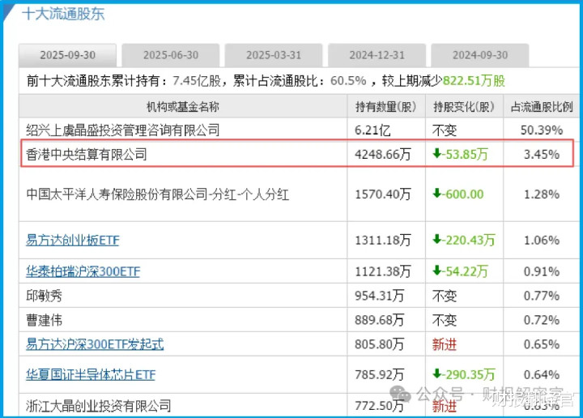Select the 2025-09-30 date tab
Viewport: 583px width, 418px height.
pyautogui.click(x=68, y=55)
